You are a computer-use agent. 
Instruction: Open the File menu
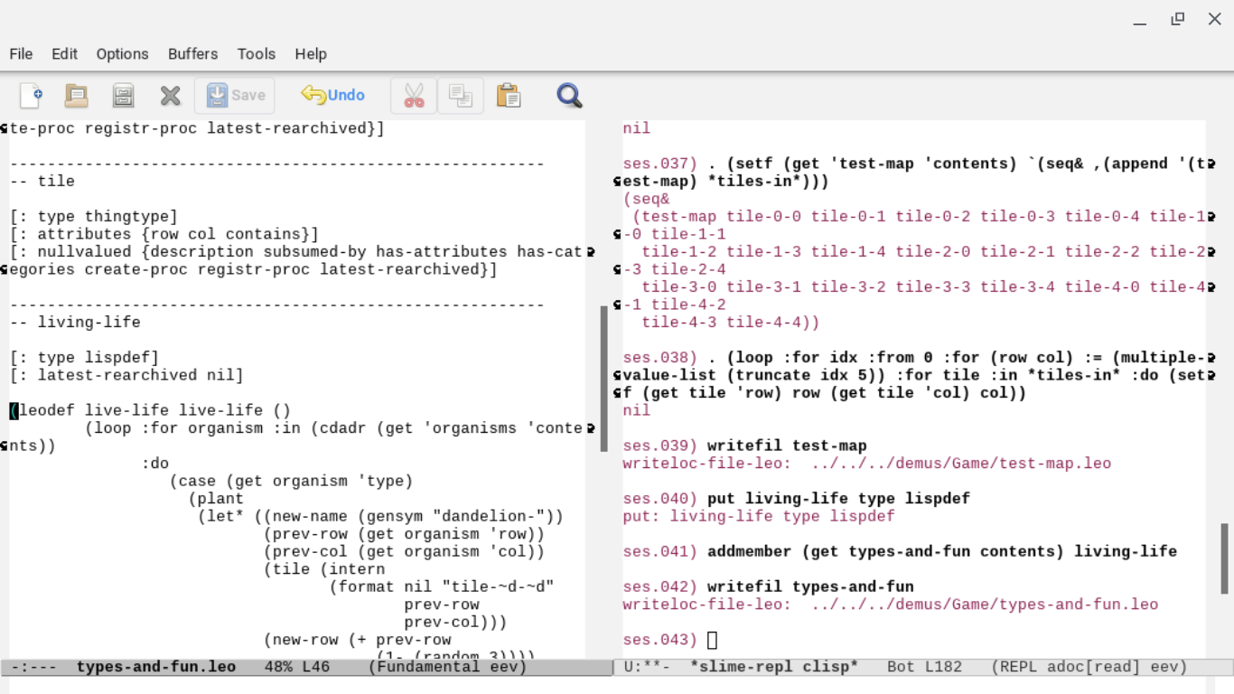pos(21,54)
